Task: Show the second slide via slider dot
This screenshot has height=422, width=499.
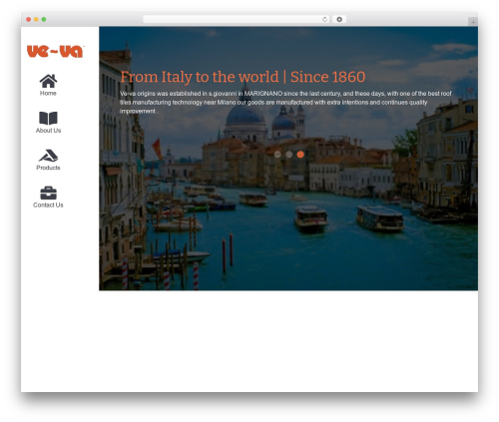Action: click(289, 155)
